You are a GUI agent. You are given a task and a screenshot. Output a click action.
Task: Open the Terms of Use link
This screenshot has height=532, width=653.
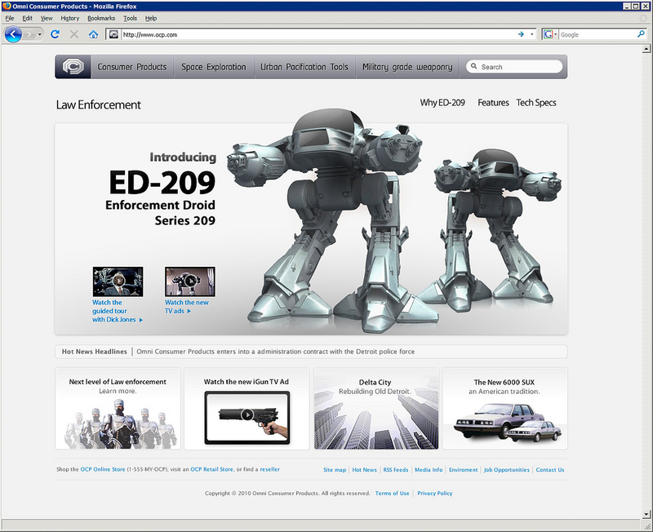[392, 493]
